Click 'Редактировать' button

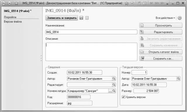pos(161,32)
